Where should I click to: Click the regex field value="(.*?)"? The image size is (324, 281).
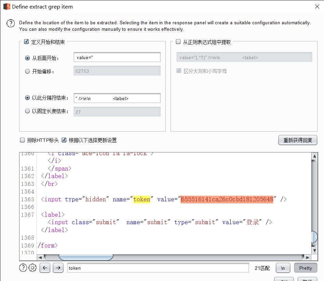pyautogui.click(x=244, y=57)
